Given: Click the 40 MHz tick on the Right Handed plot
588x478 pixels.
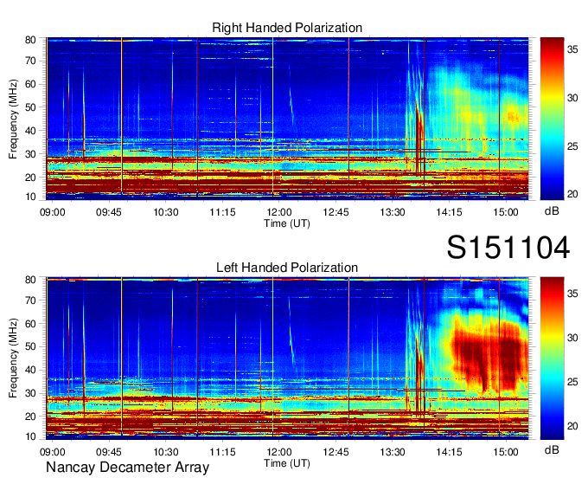Looking at the screenshot, I should click(30, 131).
